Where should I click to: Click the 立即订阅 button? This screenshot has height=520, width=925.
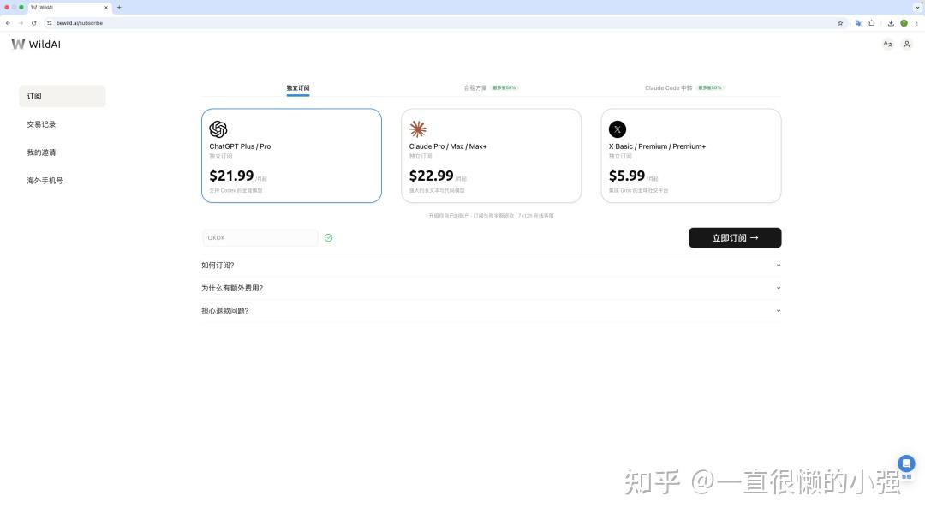tap(735, 238)
